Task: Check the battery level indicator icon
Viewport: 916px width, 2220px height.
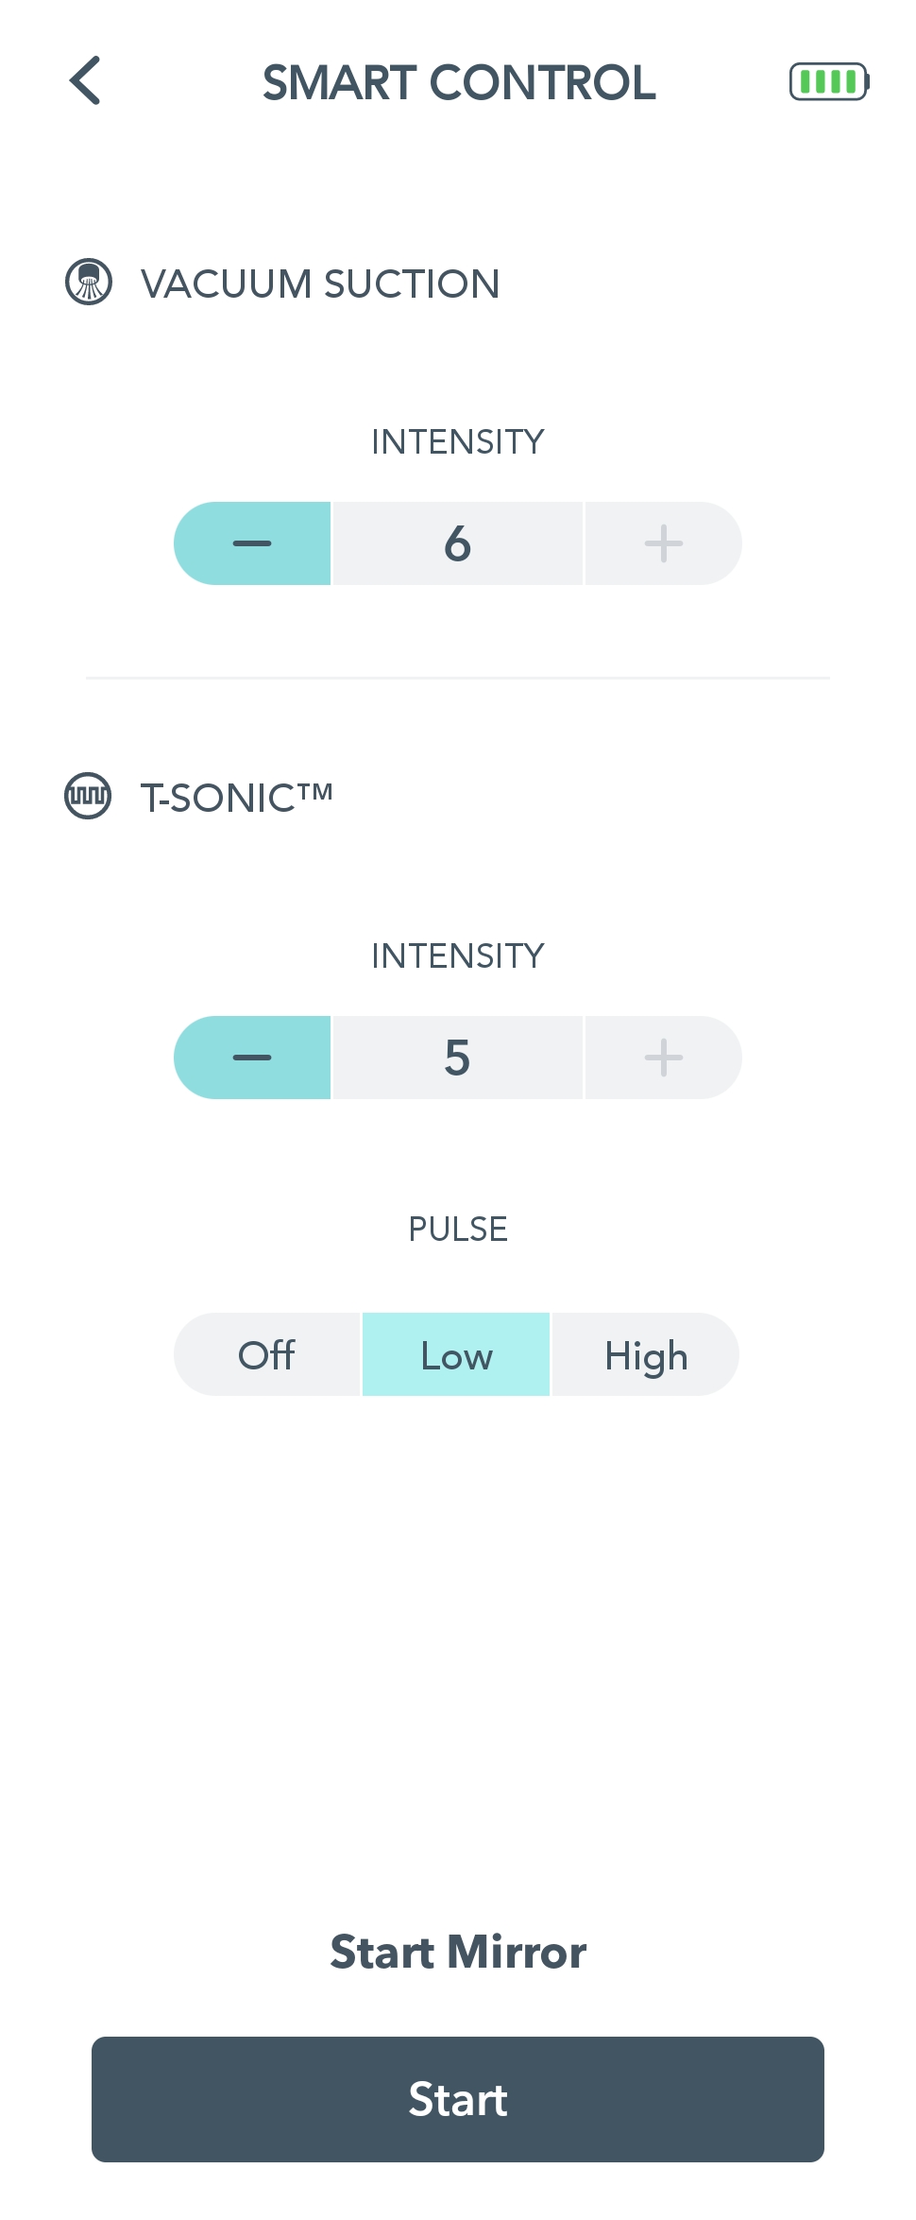Action: pos(829,81)
